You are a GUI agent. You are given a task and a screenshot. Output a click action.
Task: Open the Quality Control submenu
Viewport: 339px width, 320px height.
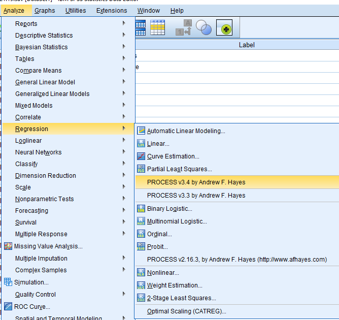pyautogui.click(x=69, y=294)
